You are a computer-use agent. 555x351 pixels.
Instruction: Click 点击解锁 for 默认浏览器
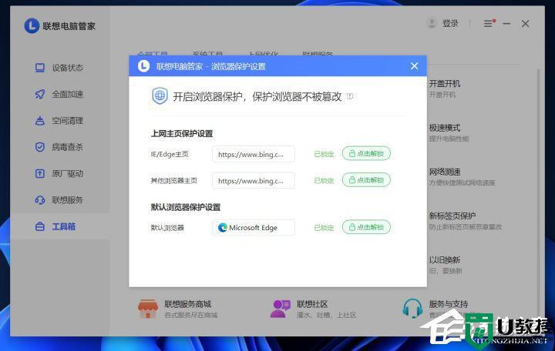tap(366, 227)
